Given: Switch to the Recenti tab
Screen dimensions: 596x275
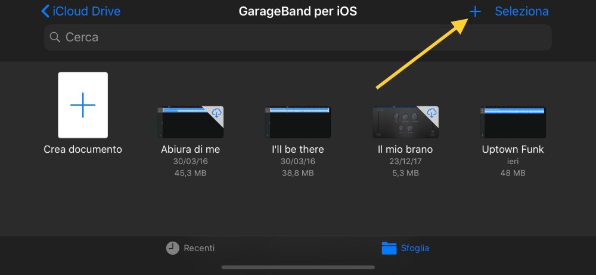Looking at the screenshot, I should coord(190,248).
